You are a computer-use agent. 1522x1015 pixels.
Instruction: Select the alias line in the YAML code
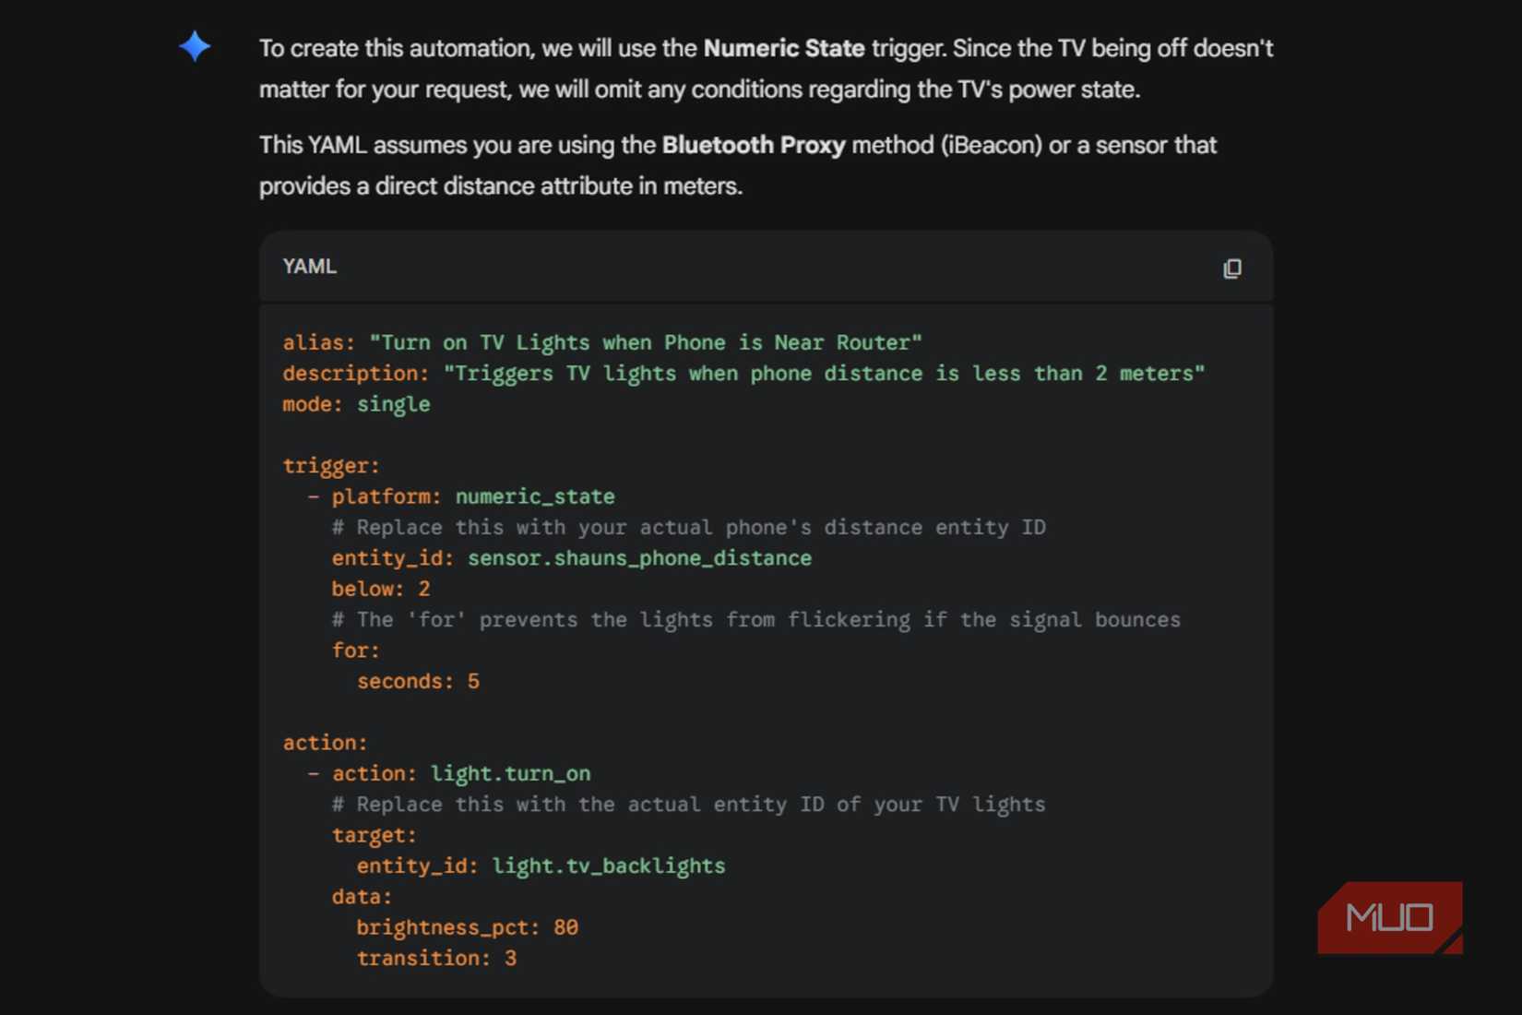point(600,342)
